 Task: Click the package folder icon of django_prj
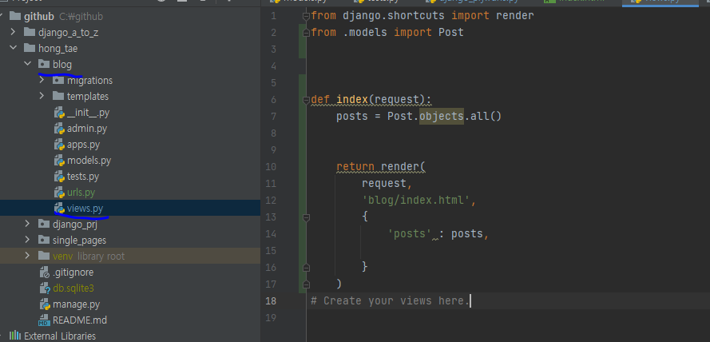pos(44,224)
